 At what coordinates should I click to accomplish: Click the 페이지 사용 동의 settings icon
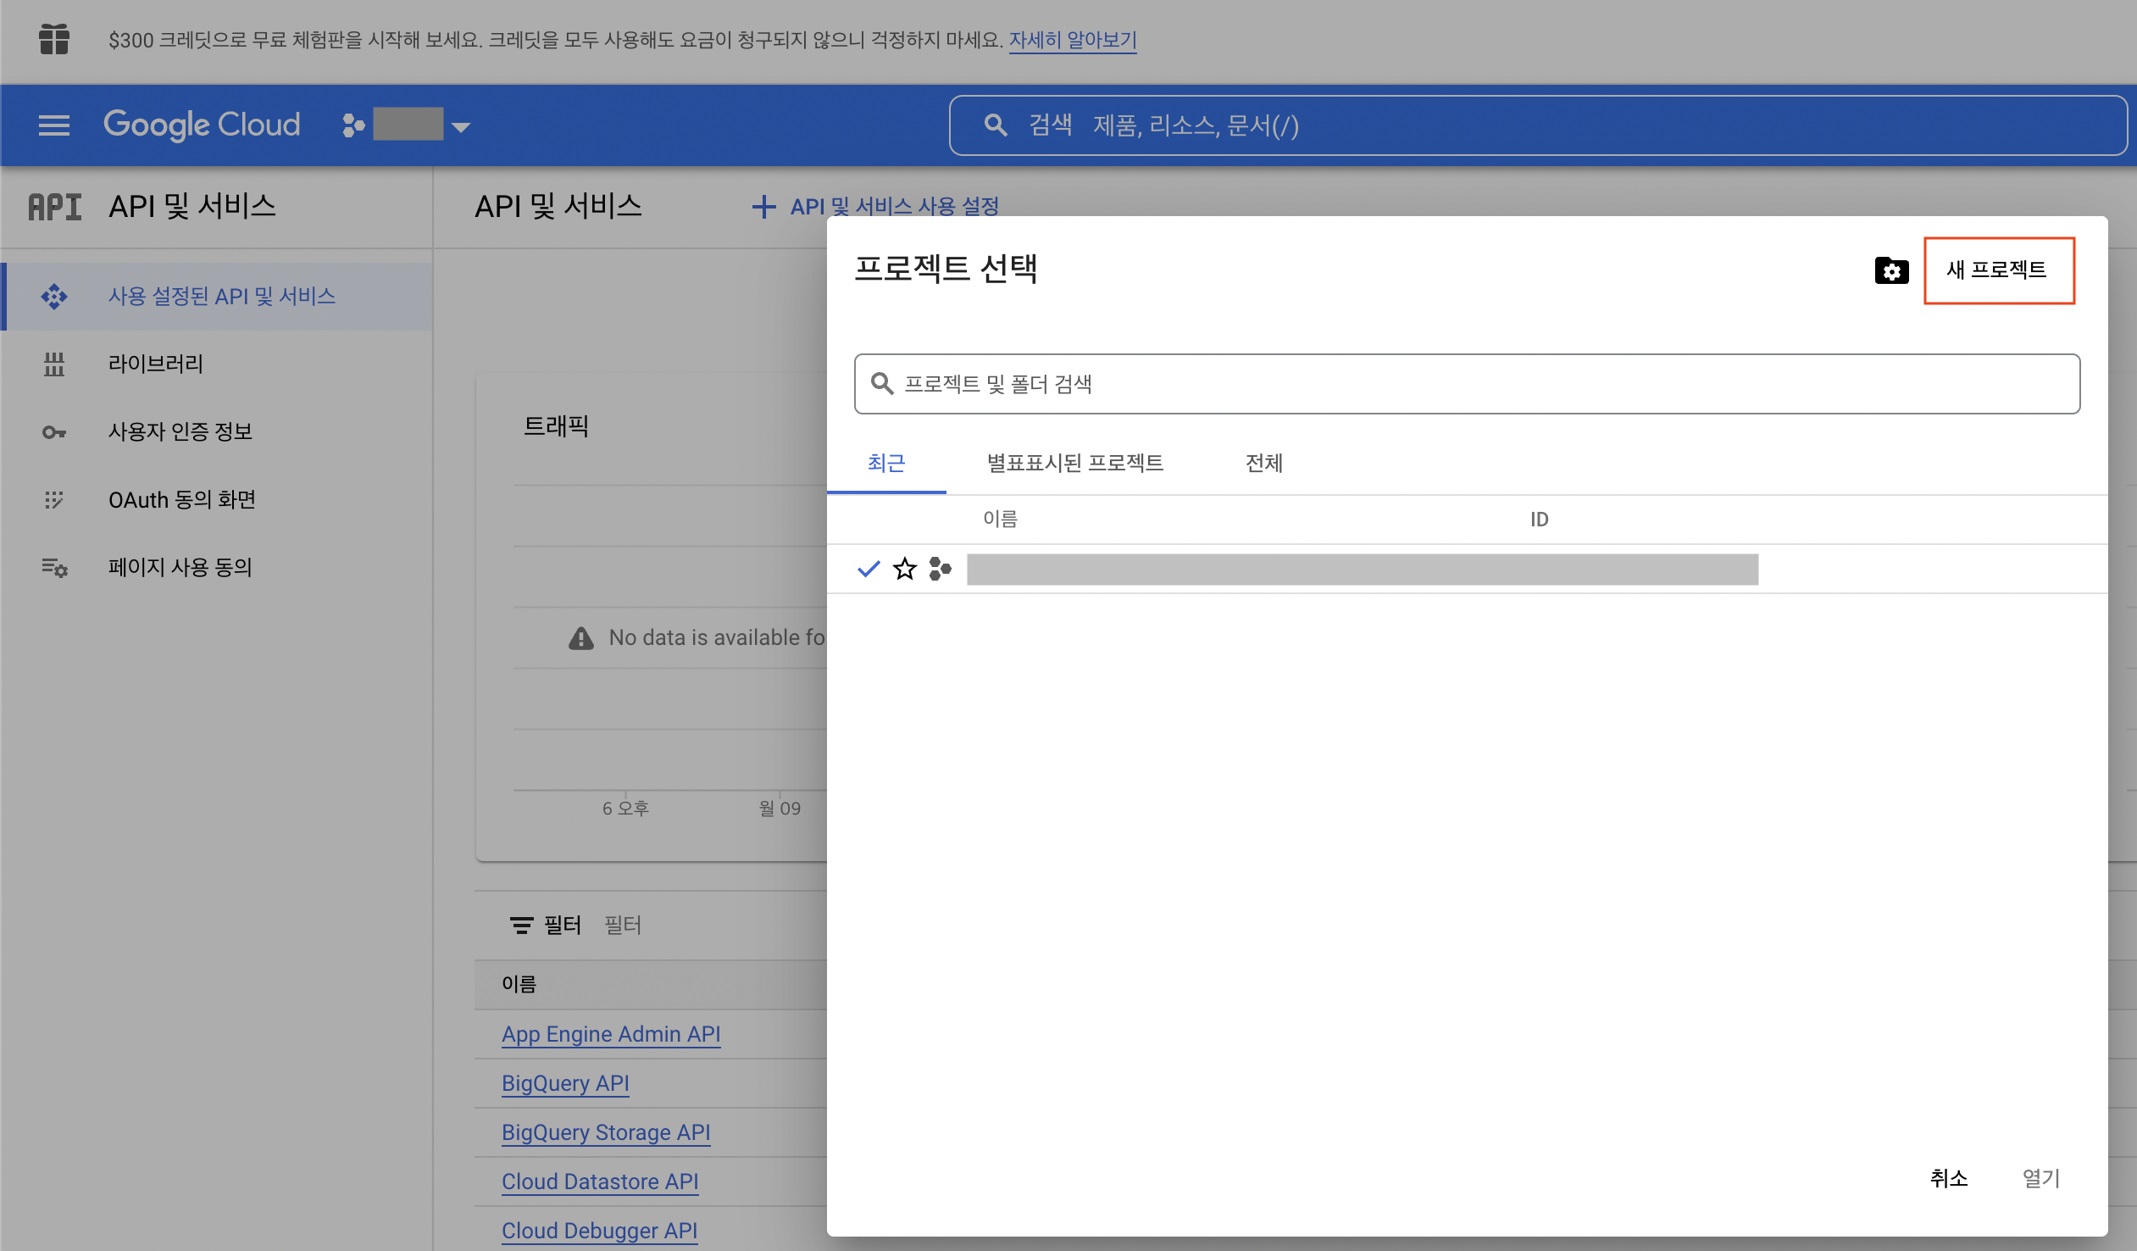click(54, 566)
